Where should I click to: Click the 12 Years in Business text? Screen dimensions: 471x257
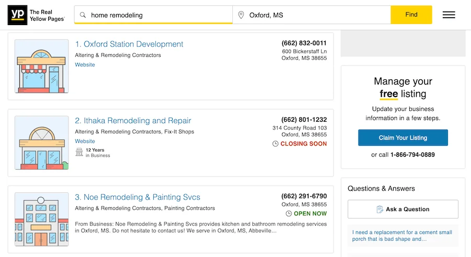coord(98,153)
